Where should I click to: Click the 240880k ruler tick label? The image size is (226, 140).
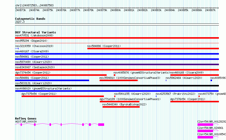tap(116, 10)
